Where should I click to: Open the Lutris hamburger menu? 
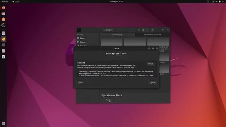(152, 30)
